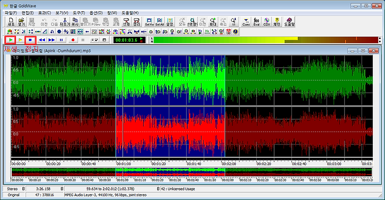This screenshot has width=385, height=200.
Task: Delete selection using 삭제 icon
Action: [126, 22]
